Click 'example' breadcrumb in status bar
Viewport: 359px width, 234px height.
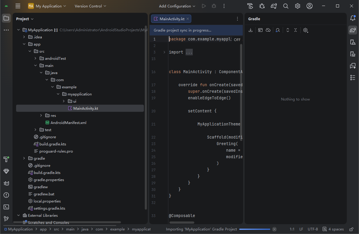(117, 229)
